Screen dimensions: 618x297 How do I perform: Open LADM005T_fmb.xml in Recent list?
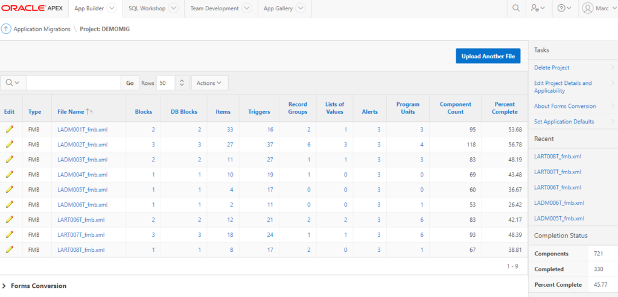(559, 218)
